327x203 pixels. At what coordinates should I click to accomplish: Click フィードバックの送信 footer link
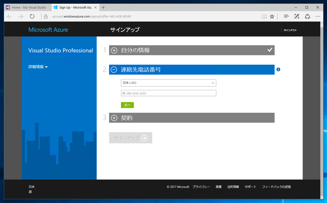(x=276, y=187)
